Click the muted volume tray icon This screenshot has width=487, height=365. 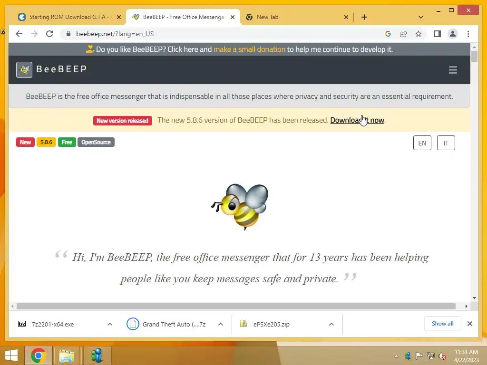[442, 356]
